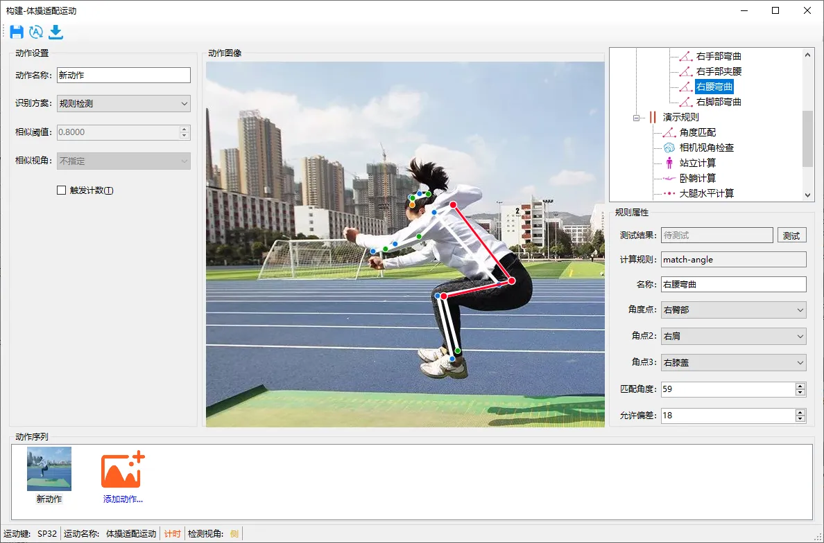Select 大腿水平计算 in the rule tree
The width and height of the screenshot is (824, 543).
(706, 194)
